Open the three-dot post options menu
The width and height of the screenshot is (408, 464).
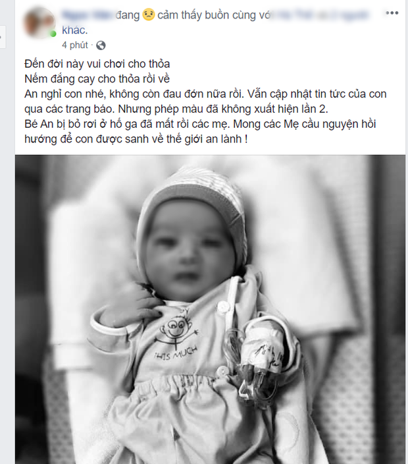[x=392, y=13]
